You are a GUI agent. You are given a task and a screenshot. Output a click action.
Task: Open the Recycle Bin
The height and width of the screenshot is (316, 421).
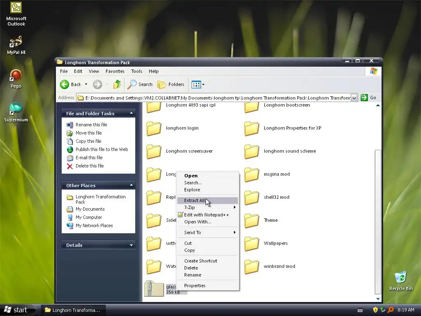(x=401, y=281)
